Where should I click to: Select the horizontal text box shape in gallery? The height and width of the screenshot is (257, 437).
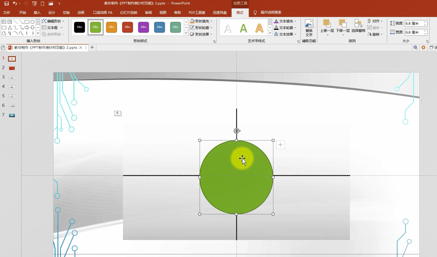tap(4, 22)
